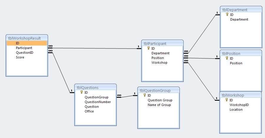Select the Position field in tblParticipant

(x=157, y=58)
